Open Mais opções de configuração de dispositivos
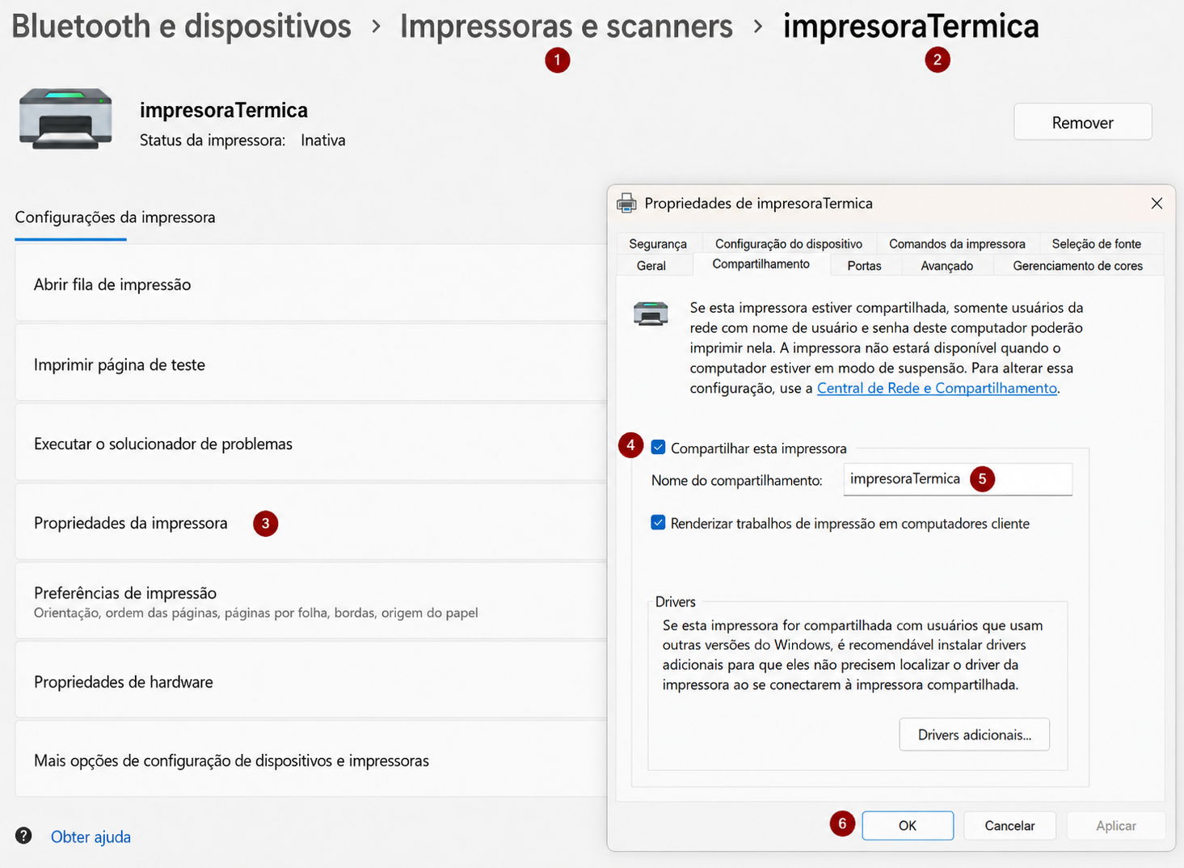The height and width of the screenshot is (868, 1184). (x=311, y=760)
